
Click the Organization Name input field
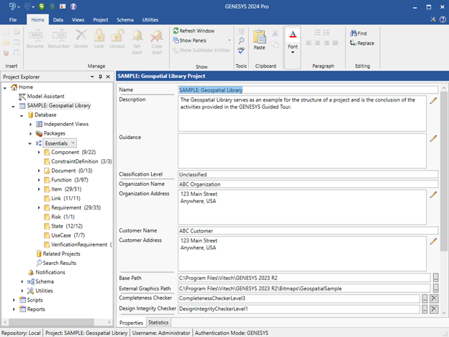pos(308,184)
